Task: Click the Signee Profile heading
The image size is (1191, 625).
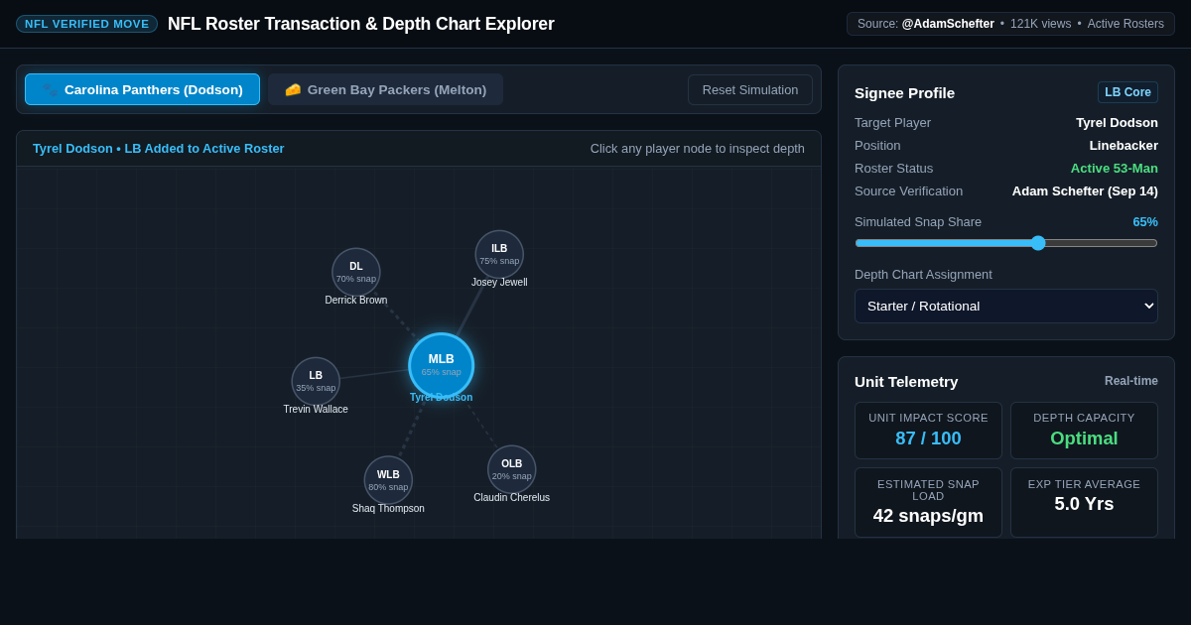Action: coord(904,92)
